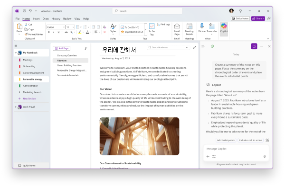
Task: Toggle strikethrough formatting
Action: [x=66, y=32]
